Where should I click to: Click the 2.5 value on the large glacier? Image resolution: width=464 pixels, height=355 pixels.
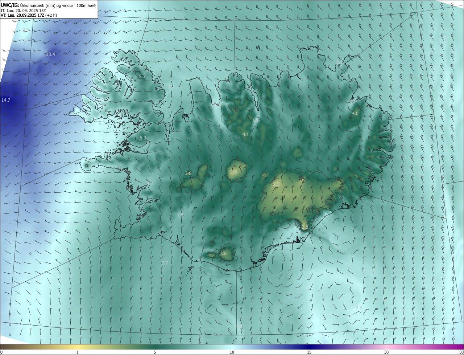click(x=276, y=185)
